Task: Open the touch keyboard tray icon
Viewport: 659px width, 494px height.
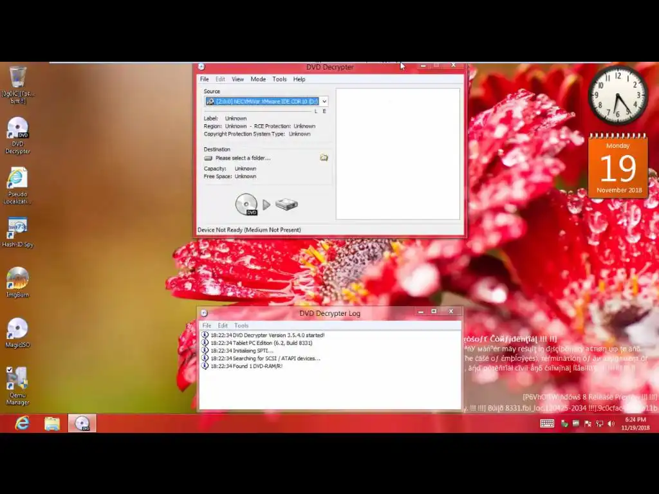Action: coord(547,423)
